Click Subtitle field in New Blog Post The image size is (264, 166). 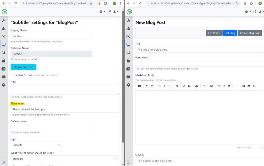click(200, 161)
